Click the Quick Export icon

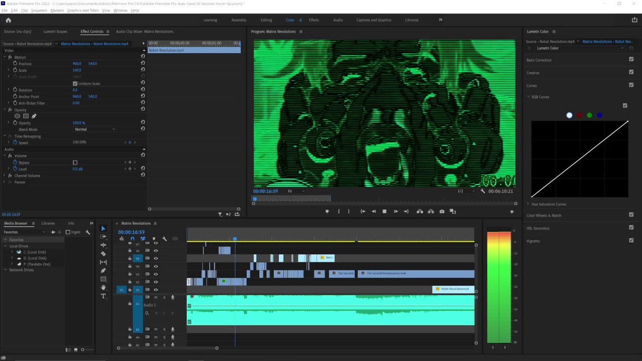coord(634,20)
